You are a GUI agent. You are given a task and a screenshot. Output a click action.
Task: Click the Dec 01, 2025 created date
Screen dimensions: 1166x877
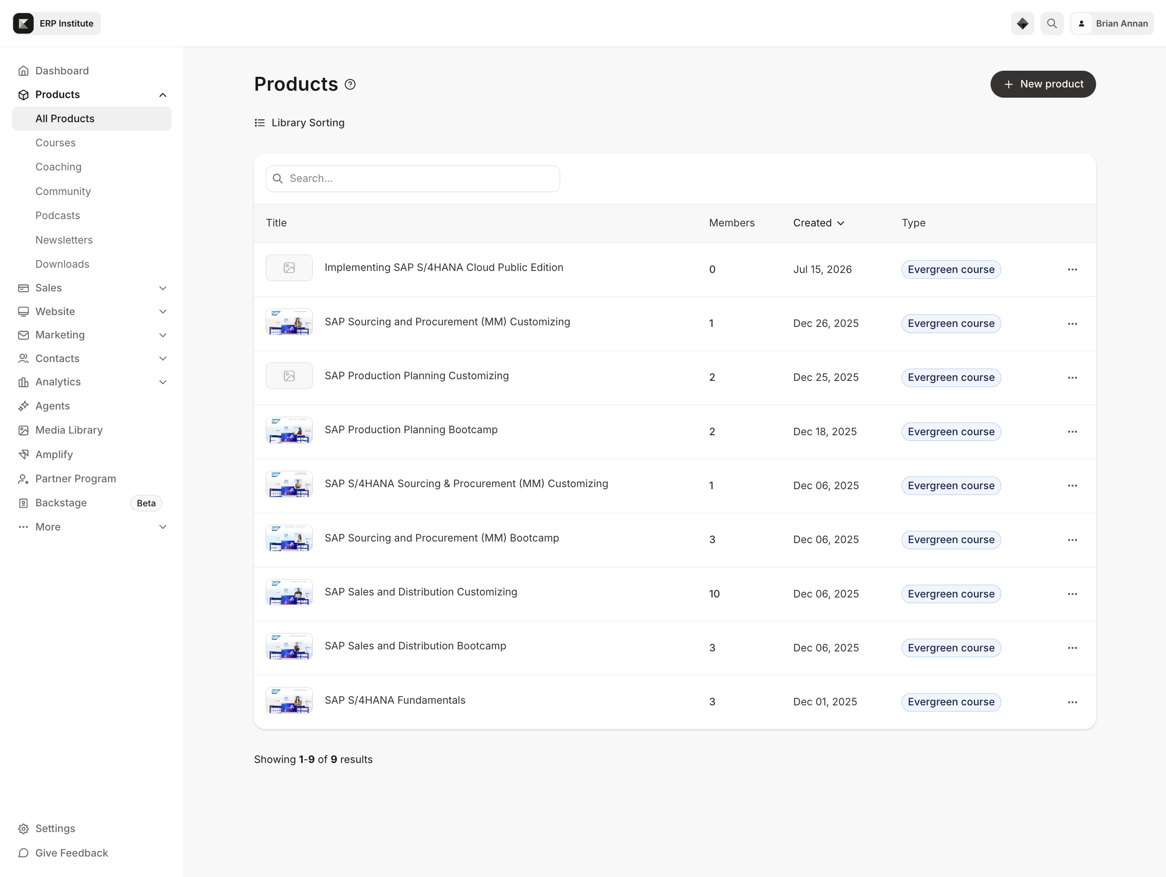825,702
